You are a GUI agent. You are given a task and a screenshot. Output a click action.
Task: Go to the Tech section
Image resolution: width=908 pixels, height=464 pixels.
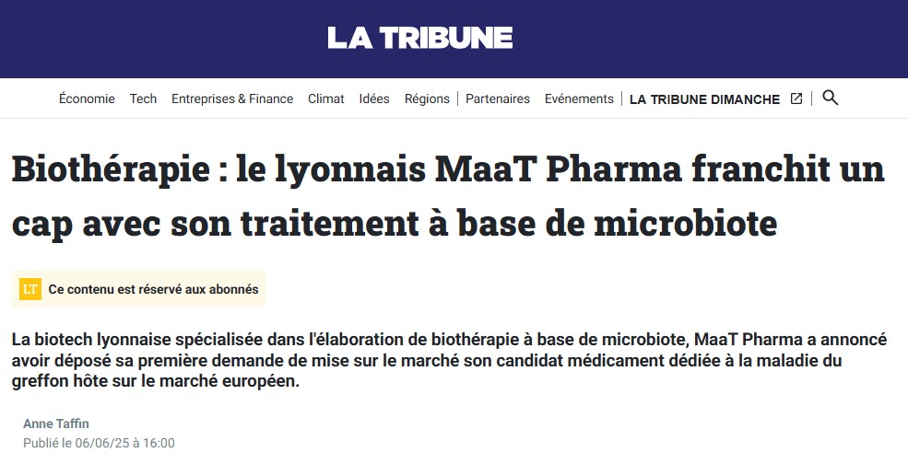point(143,99)
